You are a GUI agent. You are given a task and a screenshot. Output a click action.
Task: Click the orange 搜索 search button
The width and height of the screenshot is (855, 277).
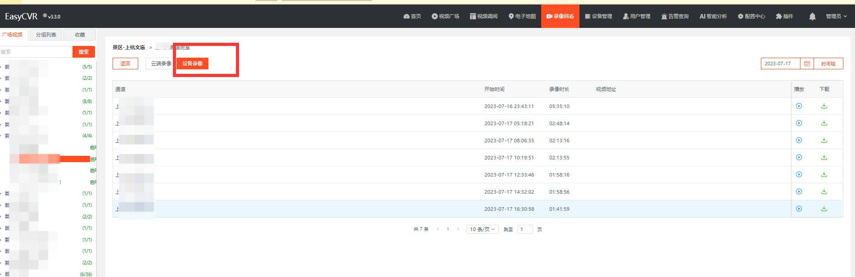pyautogui.click(x=84, y=52)
